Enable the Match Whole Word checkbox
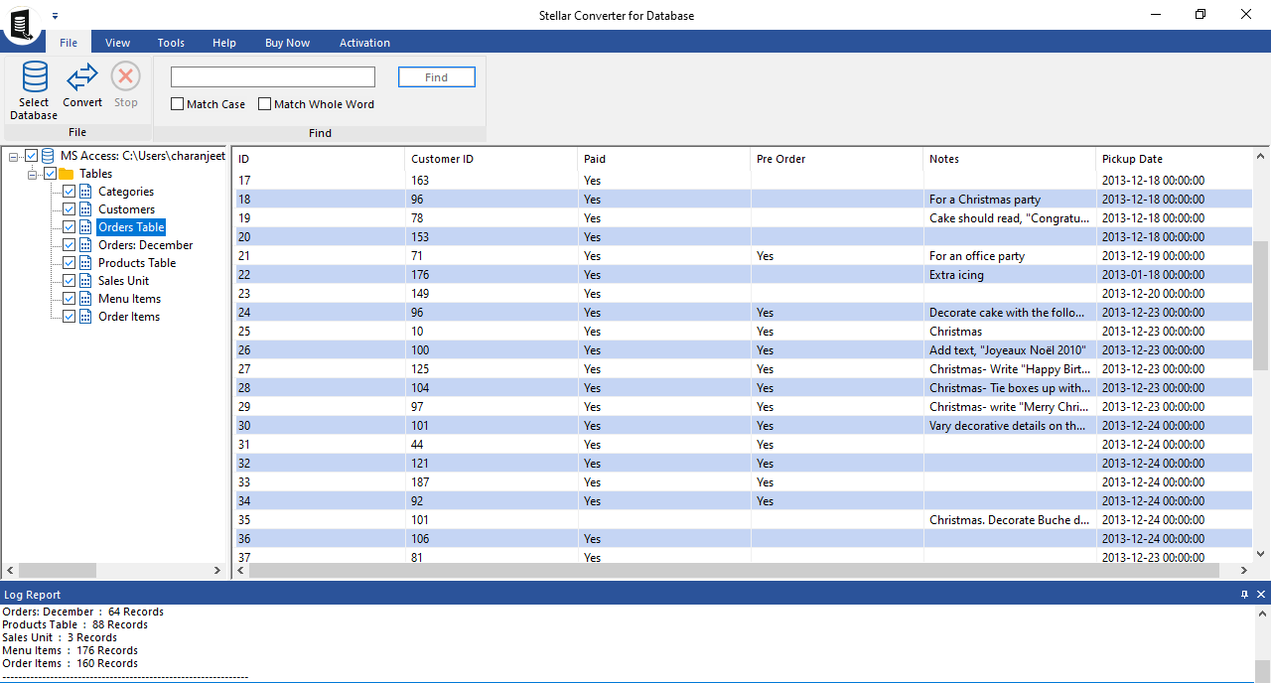 click(x=264, y=104)
